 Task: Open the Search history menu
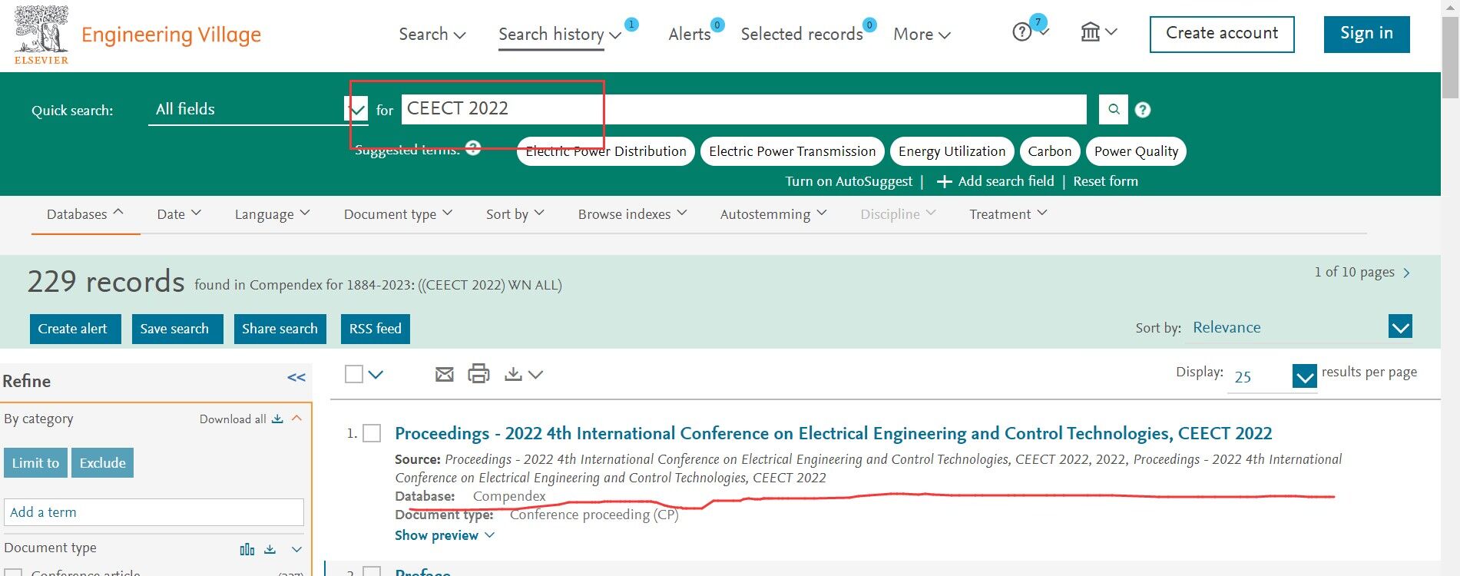tap(560, 34)
